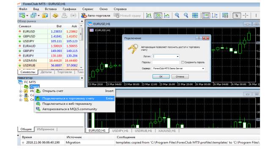Screen dimensions: 271x152
Task: Close the Navigator panel
Action: [82, 78]
